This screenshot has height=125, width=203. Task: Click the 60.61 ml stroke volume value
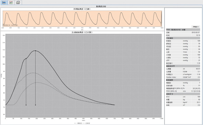(x=198, y=69)
